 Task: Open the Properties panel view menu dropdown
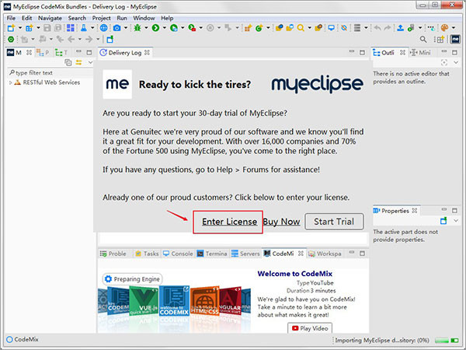pos(454,221)
